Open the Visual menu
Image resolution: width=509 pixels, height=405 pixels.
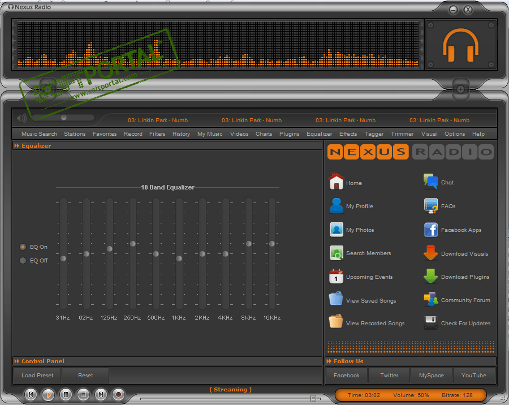coord(429,134)
